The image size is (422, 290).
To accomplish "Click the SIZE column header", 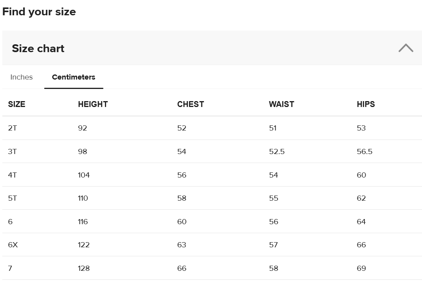I will 16,104.
